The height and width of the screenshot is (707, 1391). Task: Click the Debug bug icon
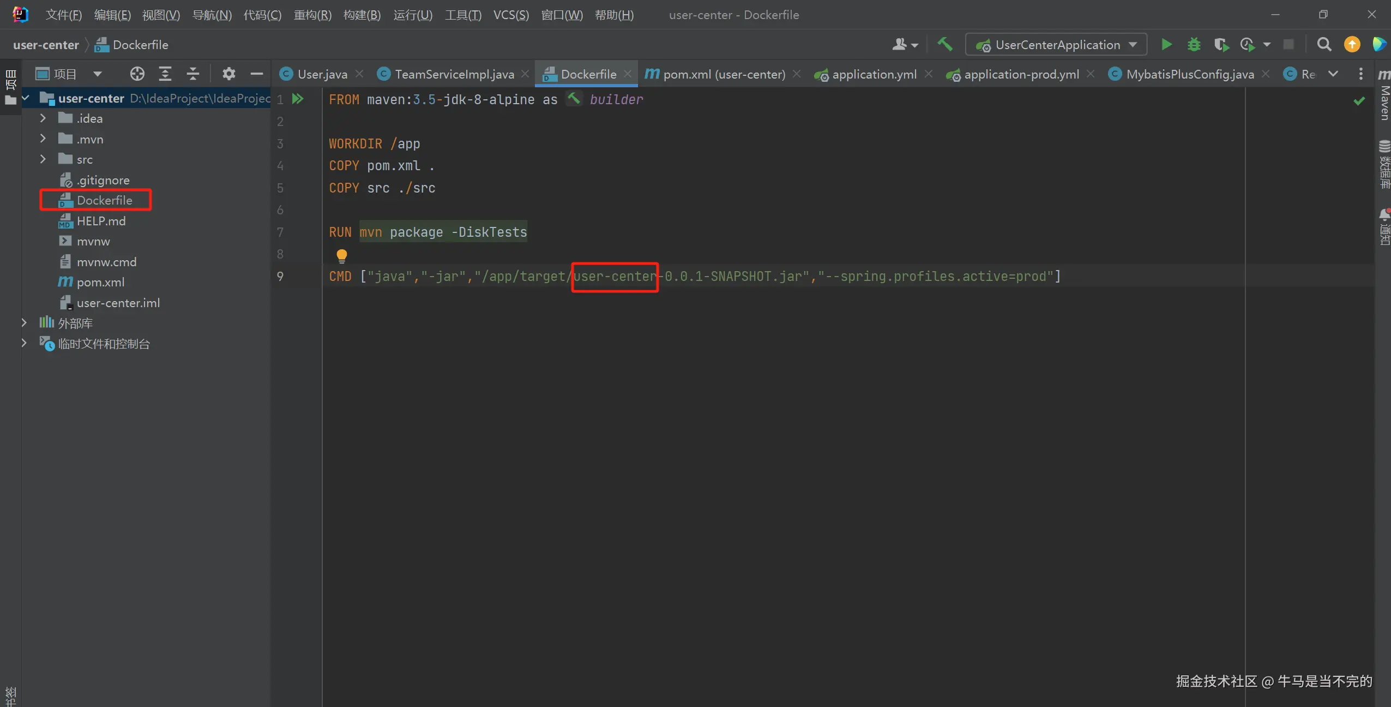[1194, 45]
